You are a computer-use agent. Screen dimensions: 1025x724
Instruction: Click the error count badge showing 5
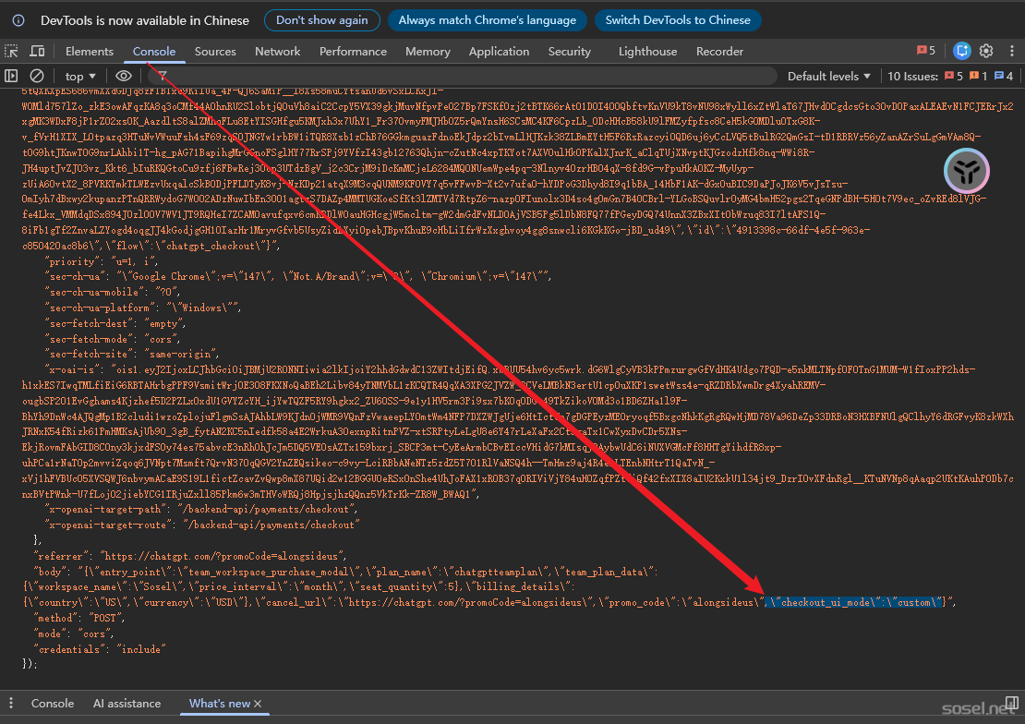925,51
